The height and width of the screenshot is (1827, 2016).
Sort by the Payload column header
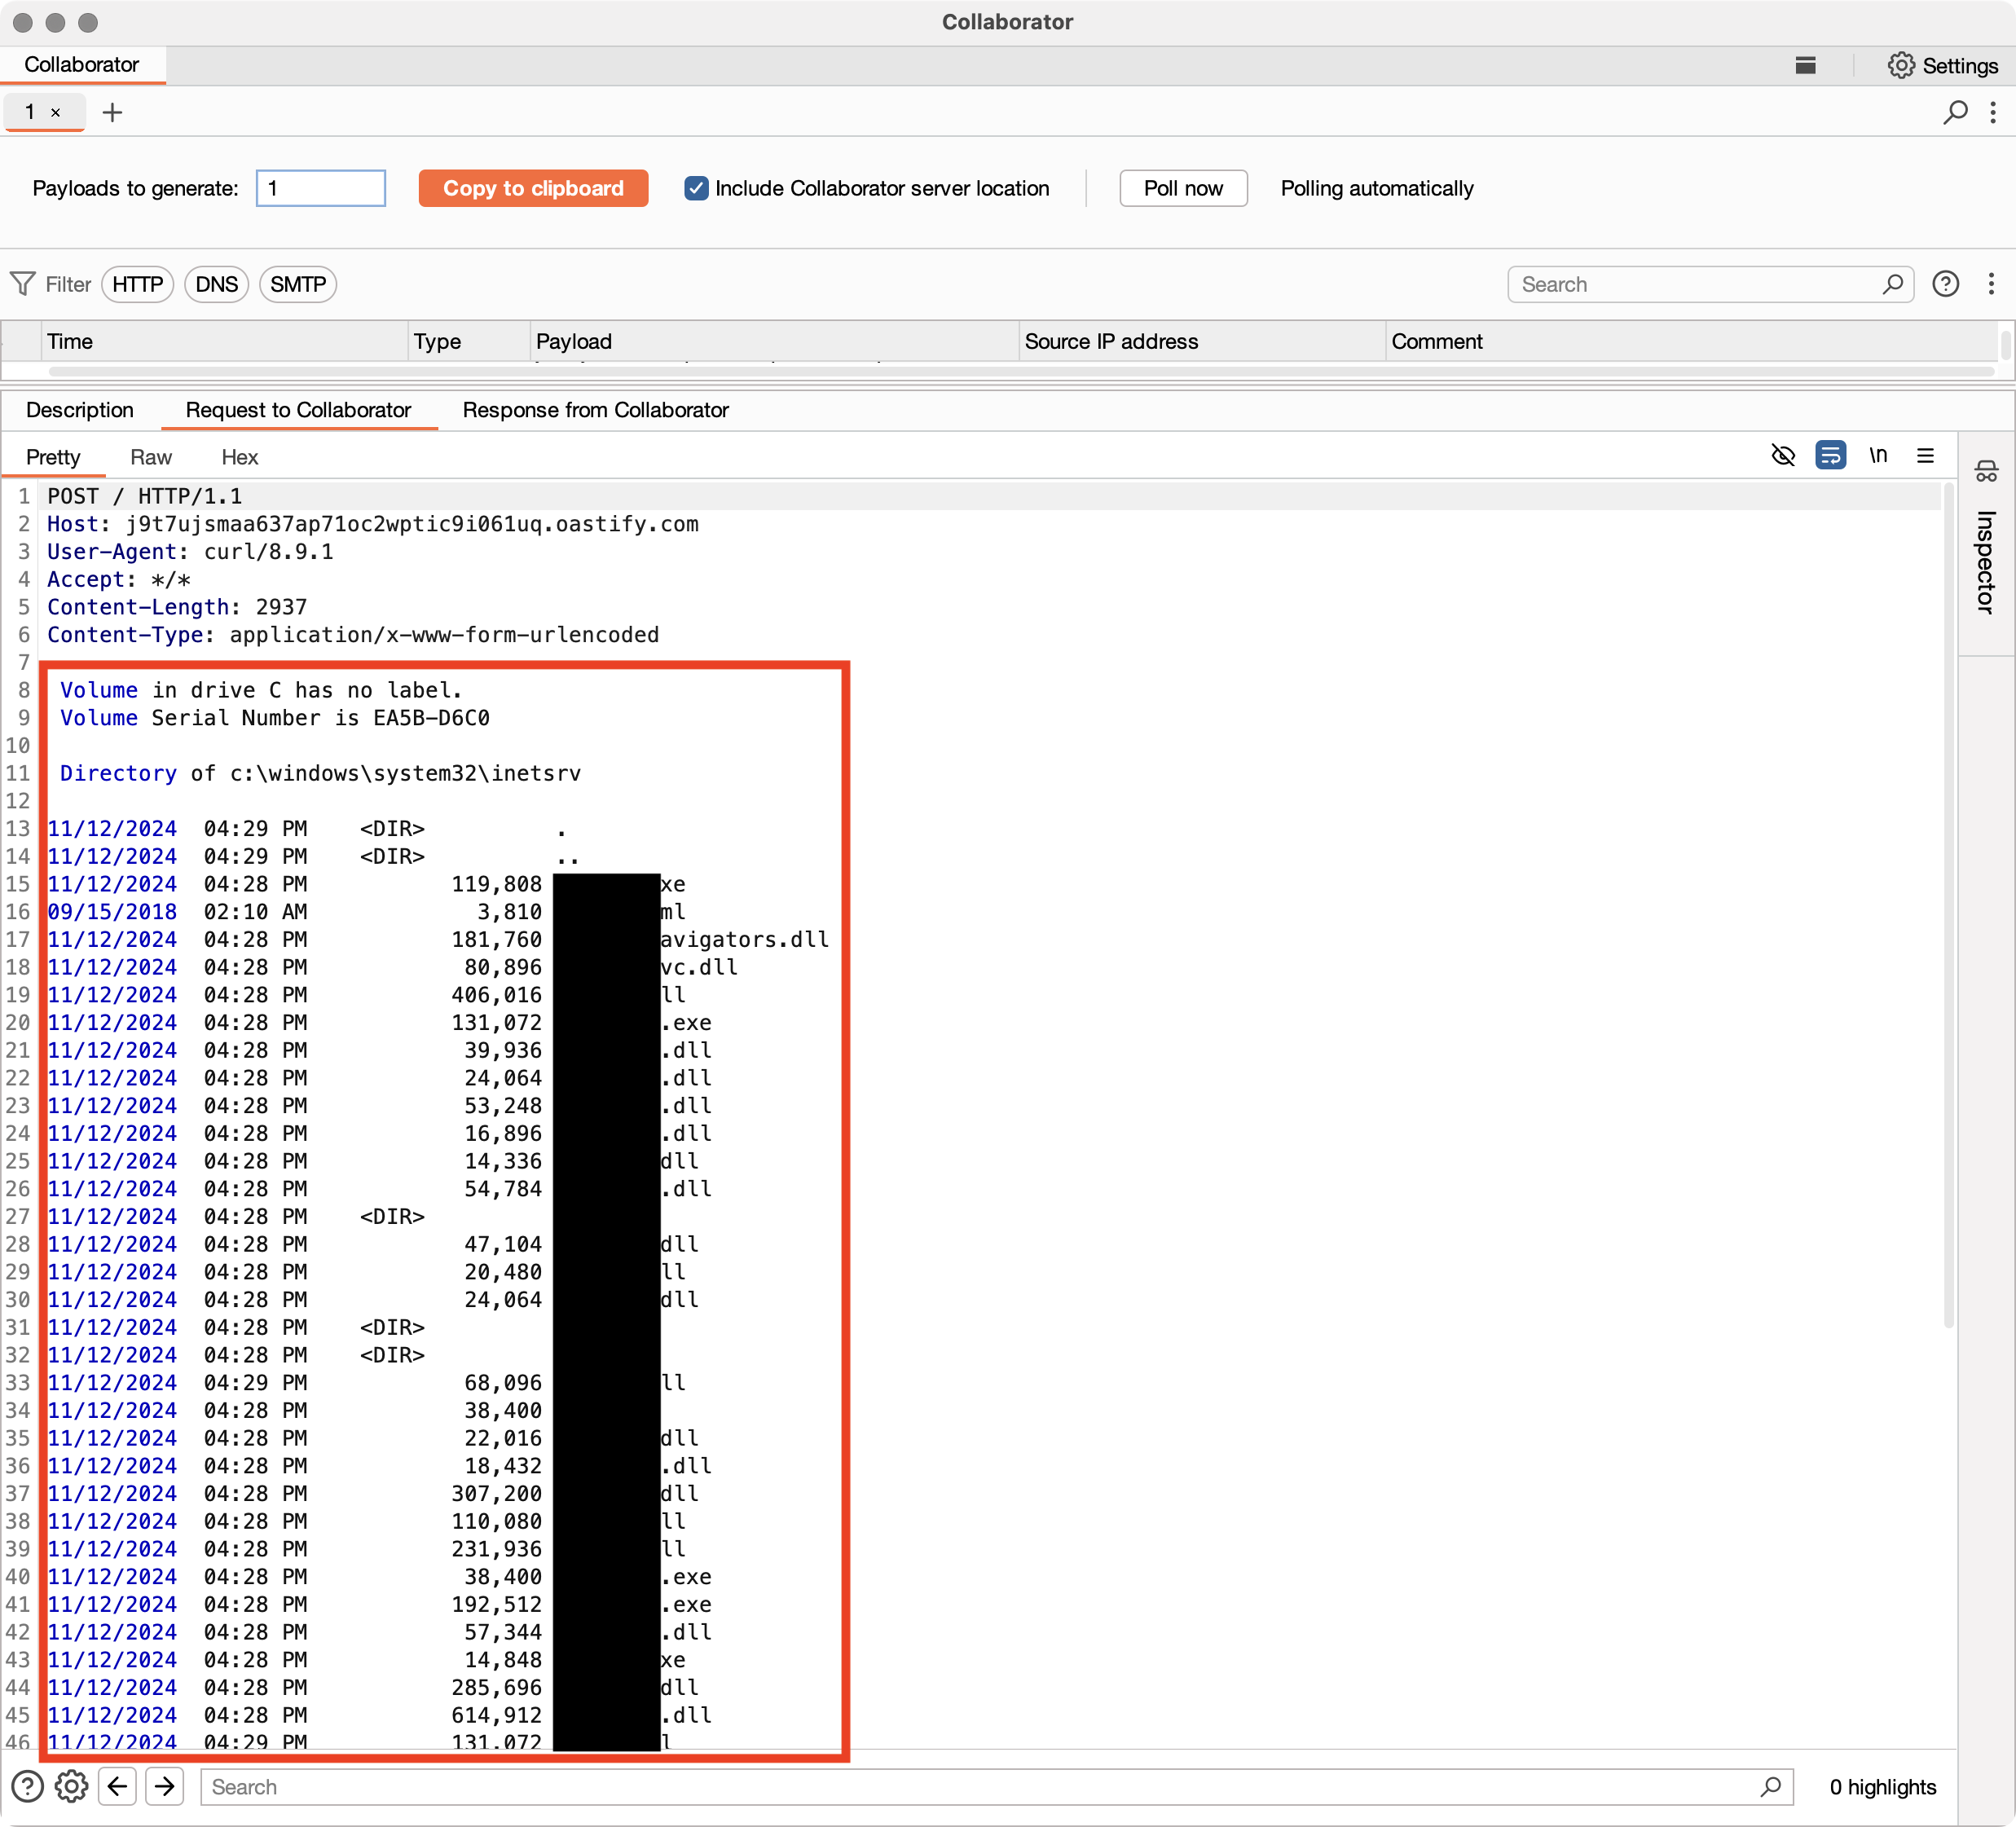click(x=774, y=341)
